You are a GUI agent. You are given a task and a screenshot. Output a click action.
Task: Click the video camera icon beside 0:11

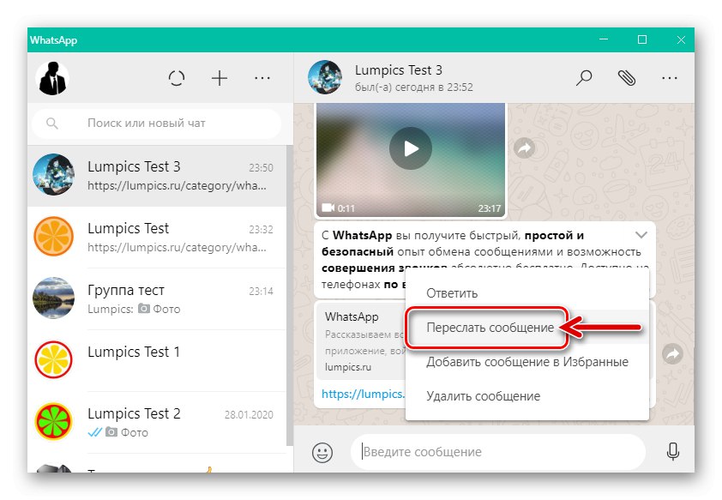[x=328, y=208]
